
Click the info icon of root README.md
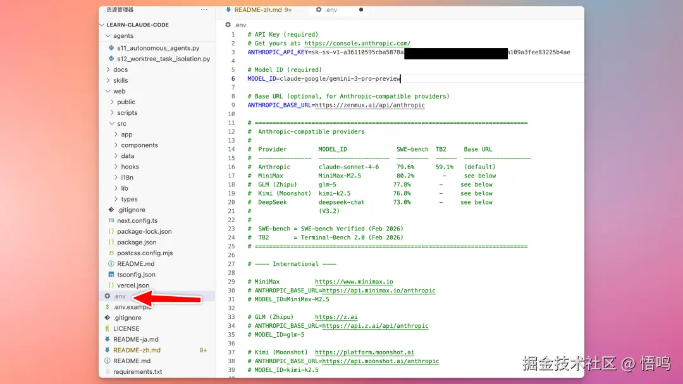[x=107, y=361]
